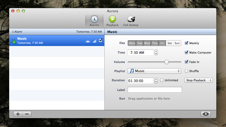Click 'Drag application or file here' area
This screenshot has height=127, width=226.
tap(149, 99)
